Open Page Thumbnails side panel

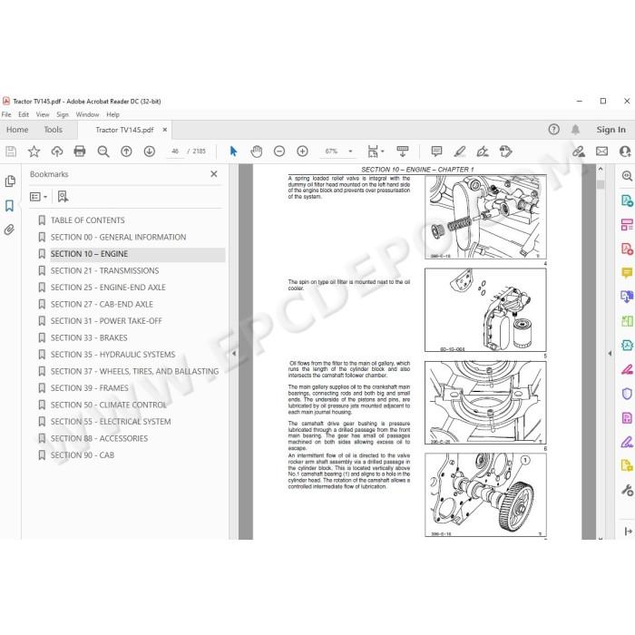tap(10, 181)
